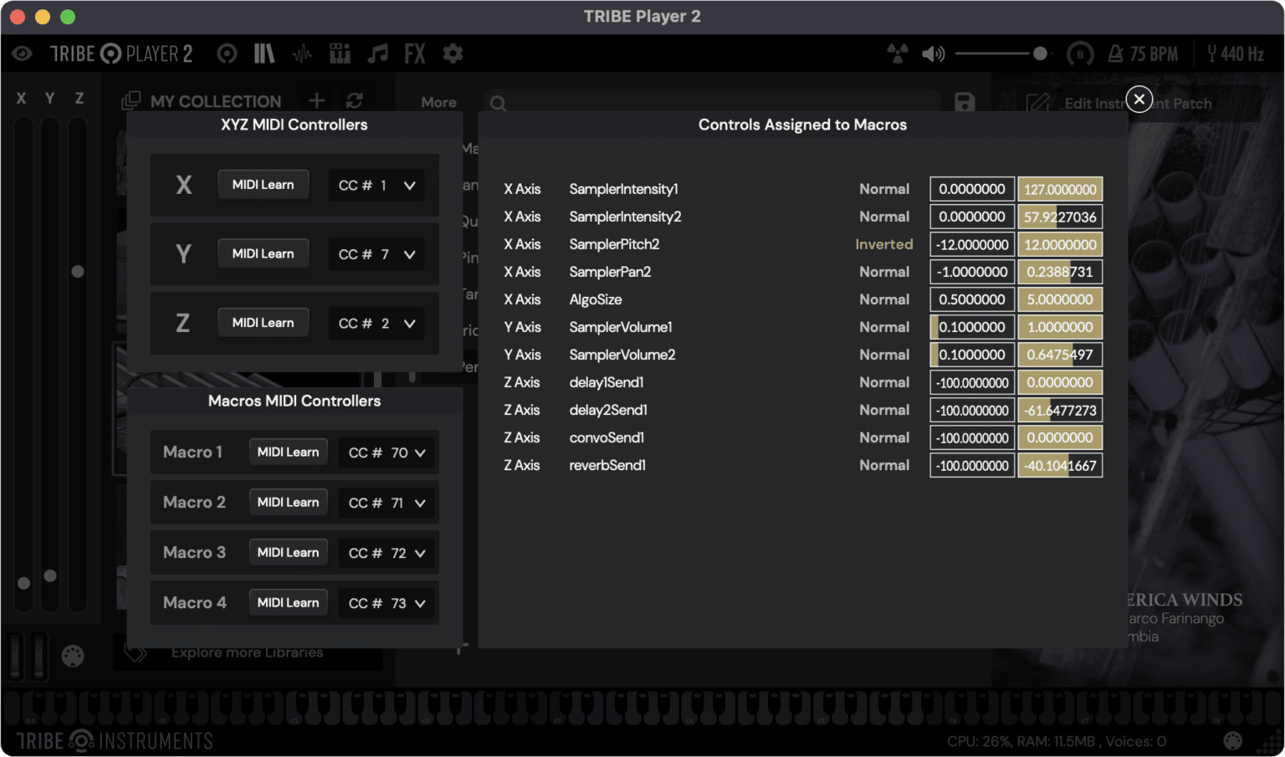Open the FX section from the toolbar

(x=415, y=54)
